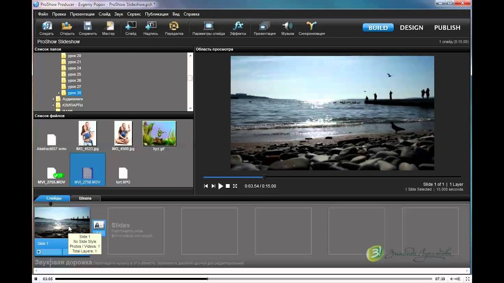
Task: Click the Создать (new show) toolbar icon
Action: [46, 28]
